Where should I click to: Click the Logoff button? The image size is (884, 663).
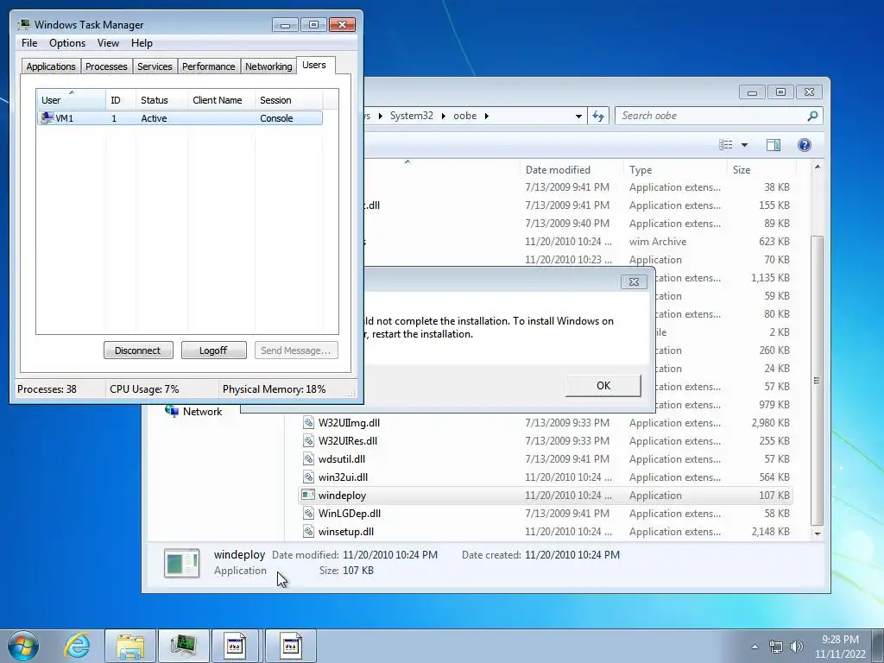click(x=214, y=350)
